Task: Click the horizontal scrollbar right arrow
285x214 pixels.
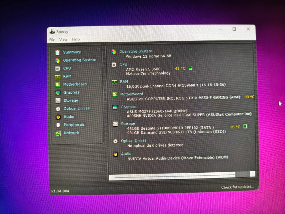Action: tap(252, 174)
